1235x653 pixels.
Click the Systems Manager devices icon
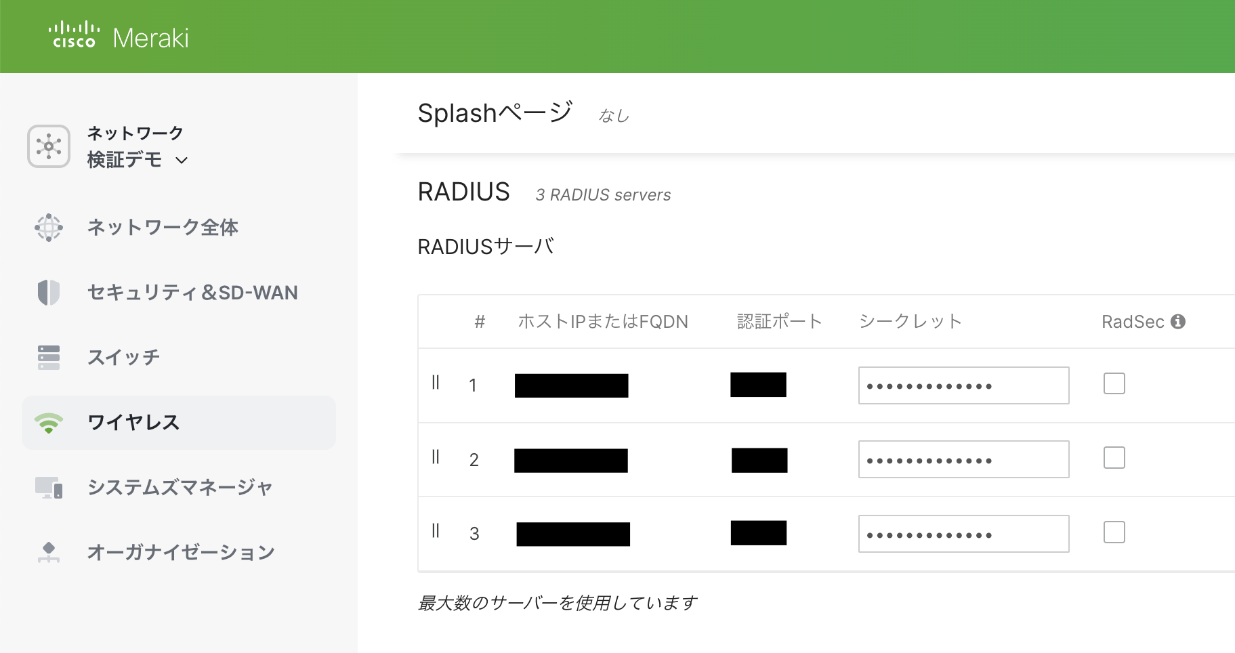(x=49, y=488)
